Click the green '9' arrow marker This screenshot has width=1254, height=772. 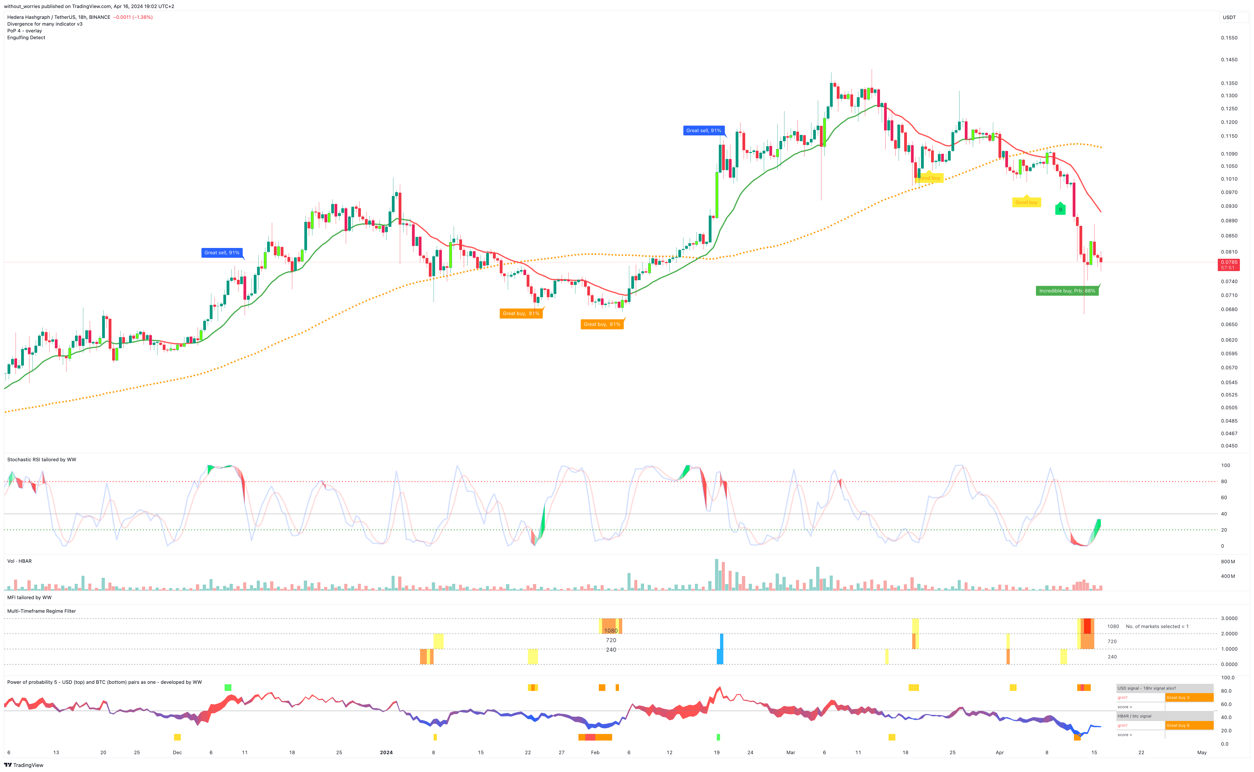tap(1060, 209)
